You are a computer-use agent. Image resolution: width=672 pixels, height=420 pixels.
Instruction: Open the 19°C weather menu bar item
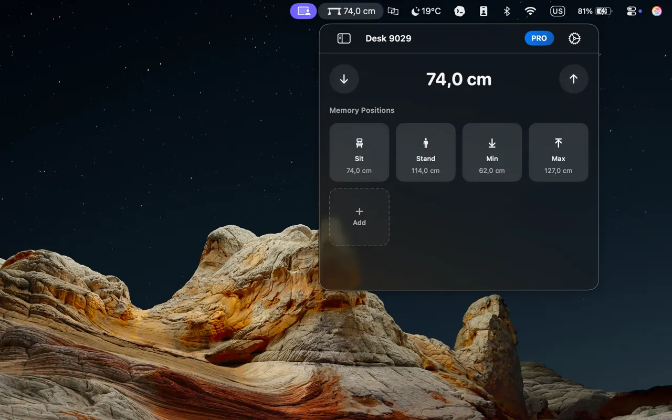click(x=426, y=11)
